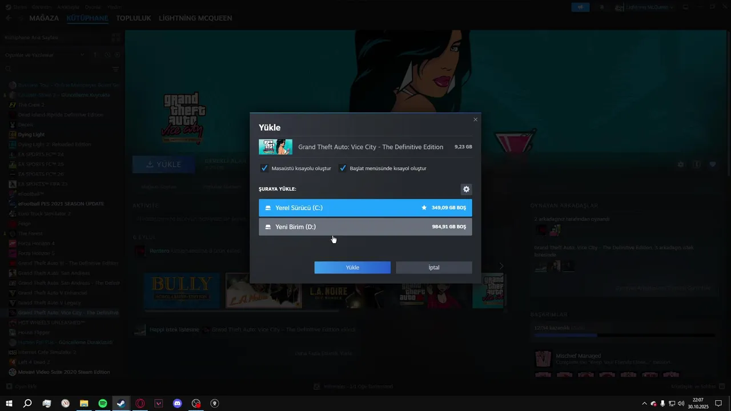The image size is (731, 411).
Task: Open Windows search from the taskbar
Action: [x=27, y=404]
